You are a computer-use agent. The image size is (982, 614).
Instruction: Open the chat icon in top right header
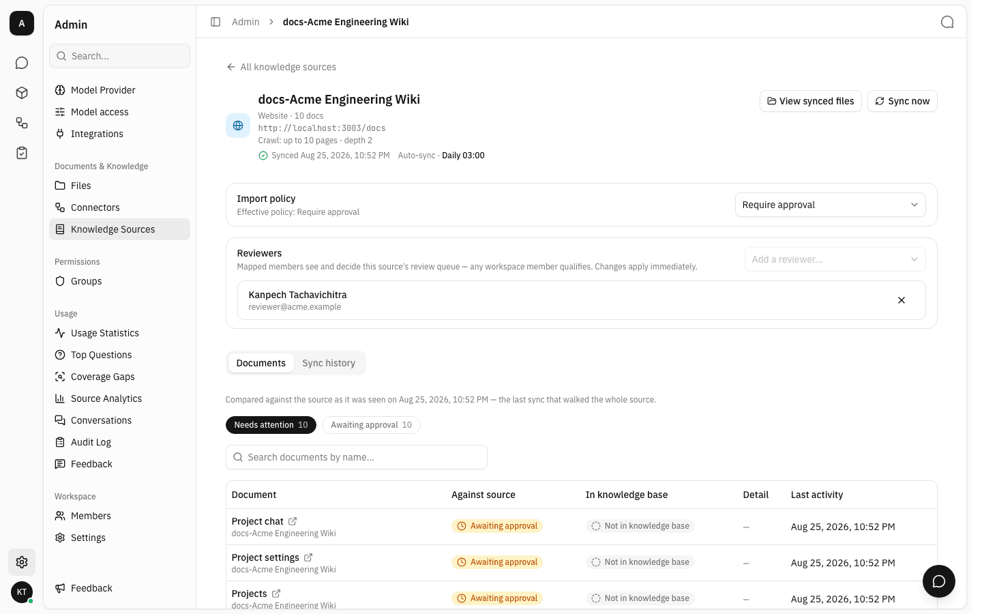(x=947, y=22)
